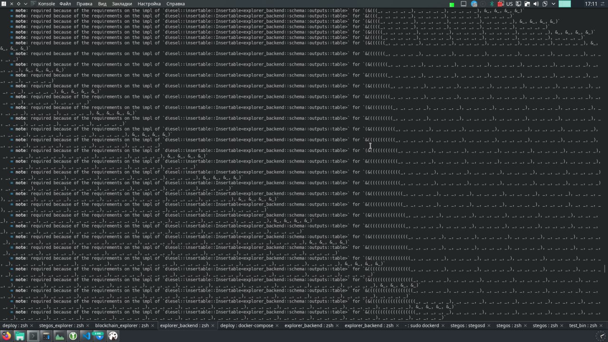Image resolution: width=608 pixels, height=342 pixels.
Task: Switch the US keyboard layout indicator
Action: pos(509,4)
